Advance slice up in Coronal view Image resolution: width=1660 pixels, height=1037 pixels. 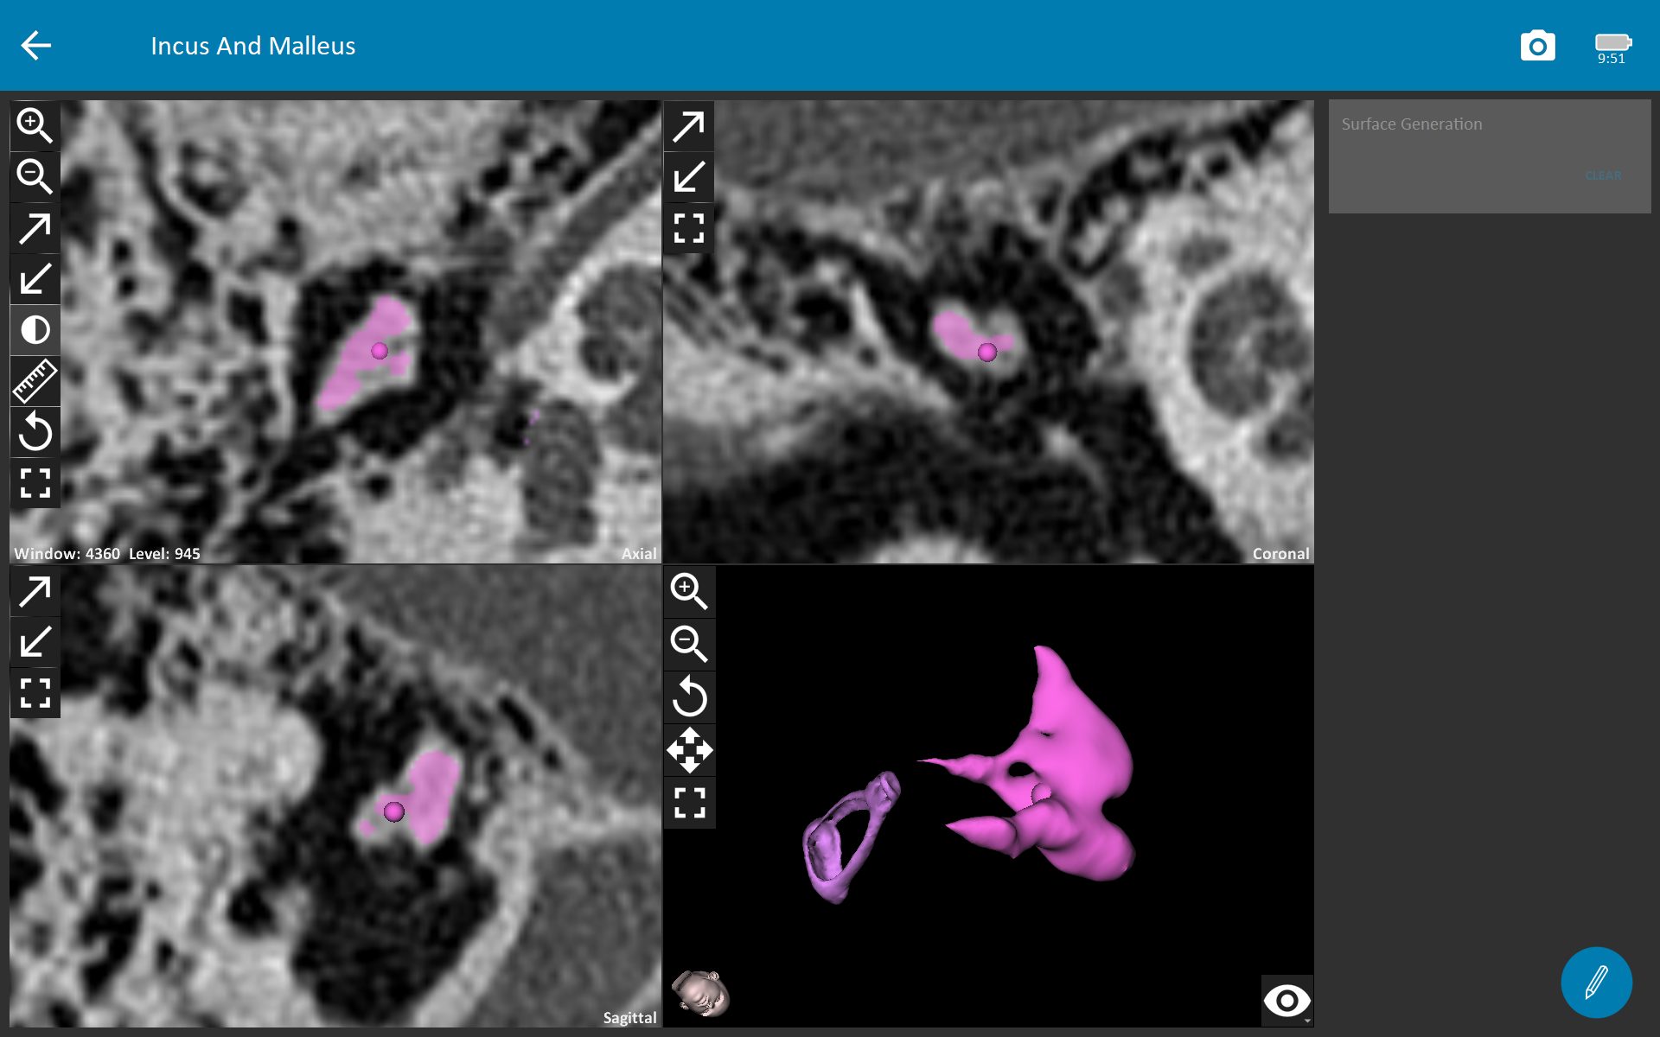689,126
